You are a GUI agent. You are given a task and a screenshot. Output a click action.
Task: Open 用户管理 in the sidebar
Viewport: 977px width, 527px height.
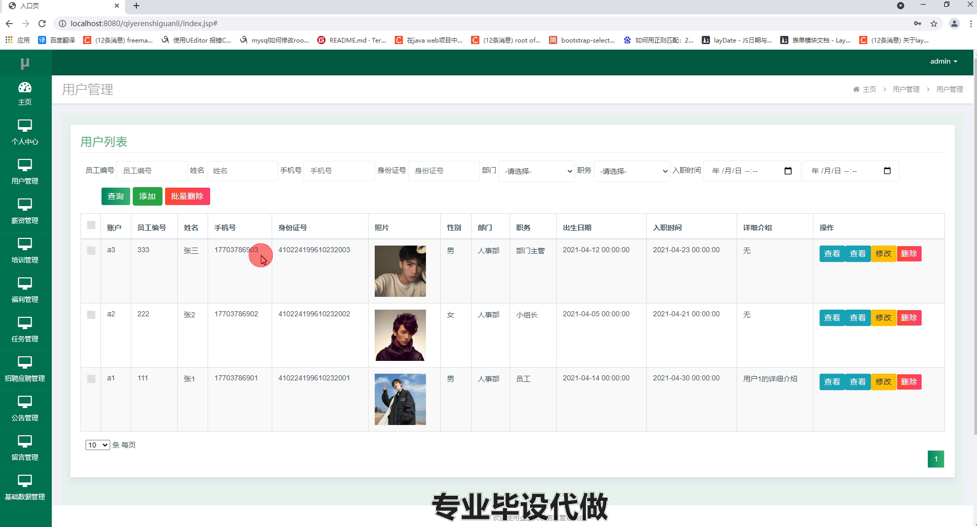tap(25, 173)
